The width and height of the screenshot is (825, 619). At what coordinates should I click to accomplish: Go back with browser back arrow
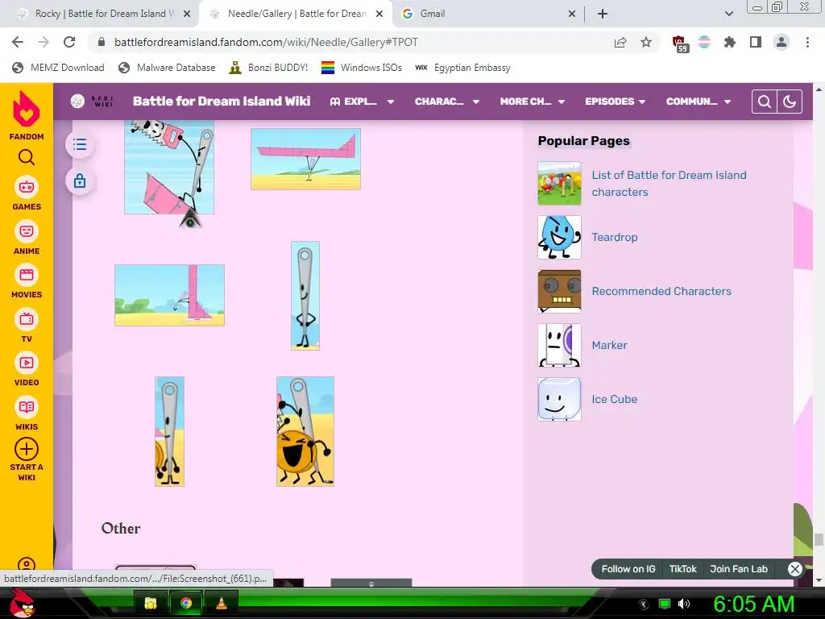[x=18, y=42]
